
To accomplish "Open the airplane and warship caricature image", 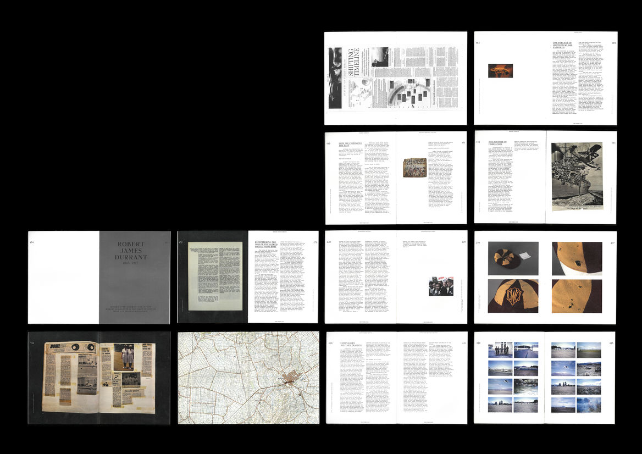I will tap(577, 174).
